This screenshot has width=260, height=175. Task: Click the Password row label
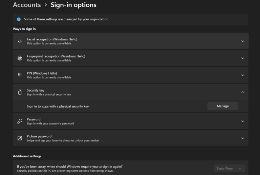pos(34,119)
